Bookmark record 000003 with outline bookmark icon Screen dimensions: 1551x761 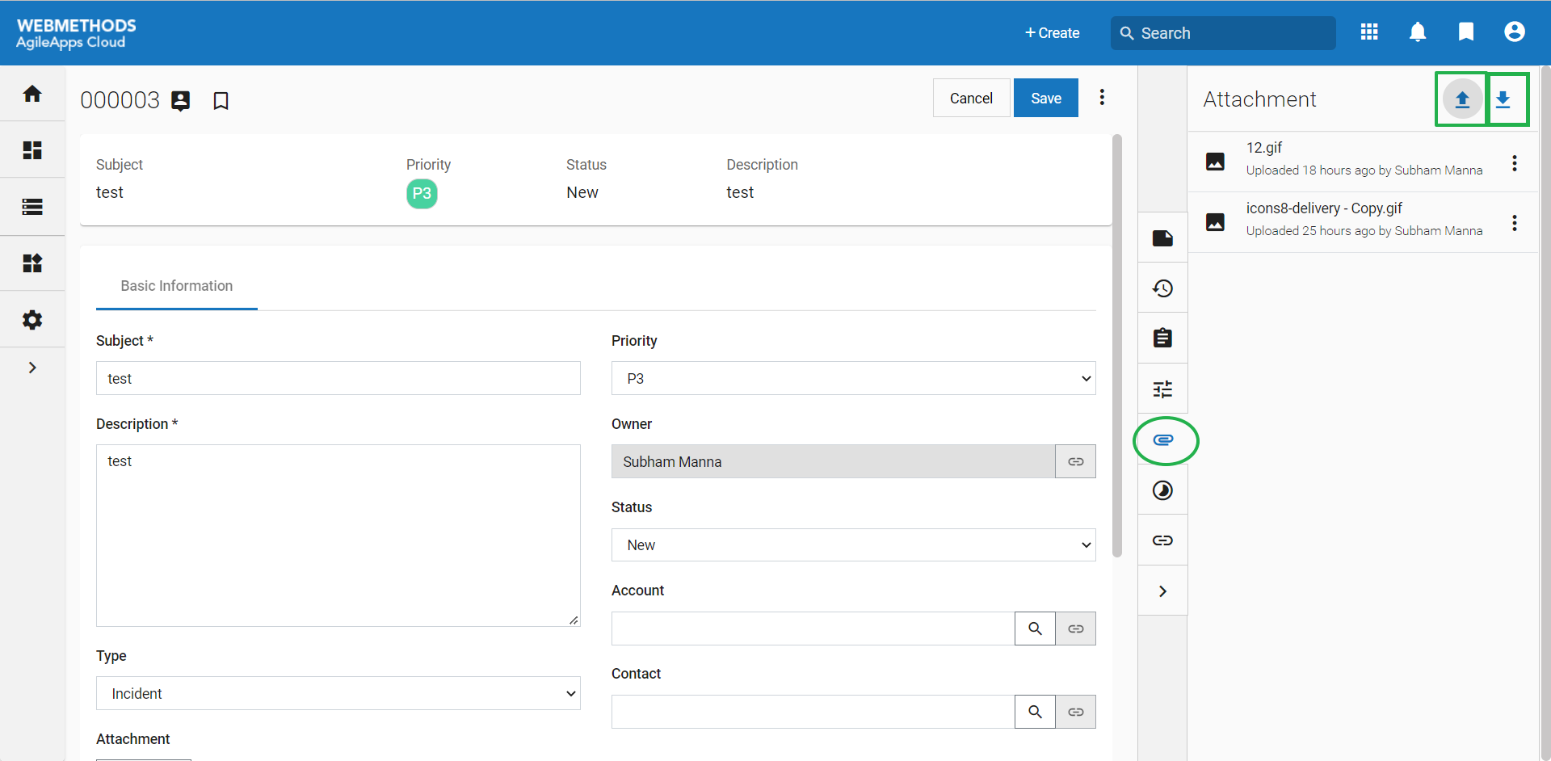coord(221,101)
